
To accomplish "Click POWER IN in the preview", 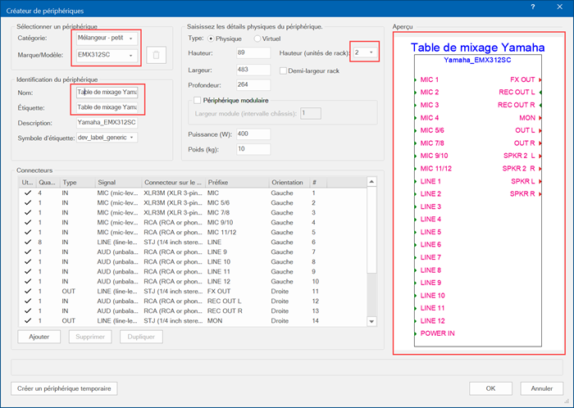I will (437, 333).
